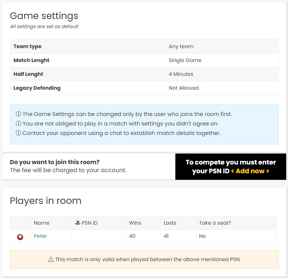This screenshot has width=288, height=279.
Task: Click the right chevron after Add now
Action: [x=268, y=171]
